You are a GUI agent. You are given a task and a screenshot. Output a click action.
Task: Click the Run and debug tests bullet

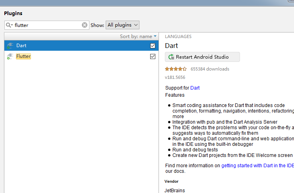pyautogui.click(x=195, y=150)
